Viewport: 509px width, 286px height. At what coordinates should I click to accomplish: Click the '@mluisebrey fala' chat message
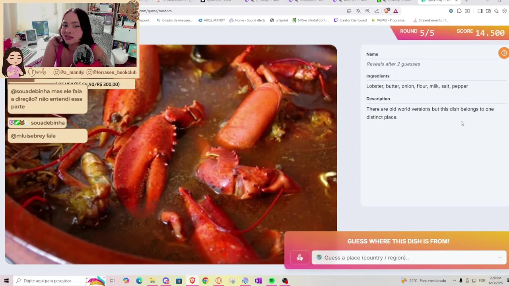(33, 136)
